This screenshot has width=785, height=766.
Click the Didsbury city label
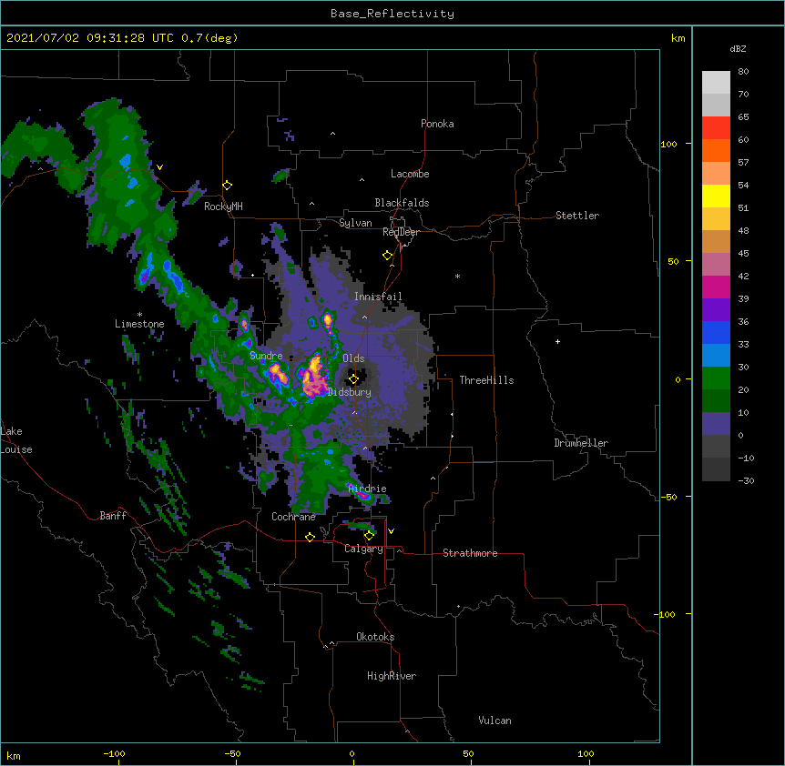coord(350,392)
